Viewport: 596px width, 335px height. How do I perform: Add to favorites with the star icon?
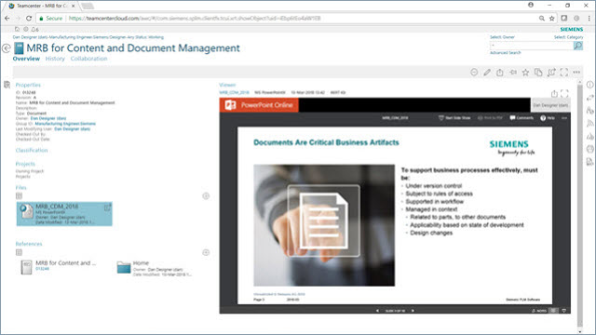click(x=525, y=73)
